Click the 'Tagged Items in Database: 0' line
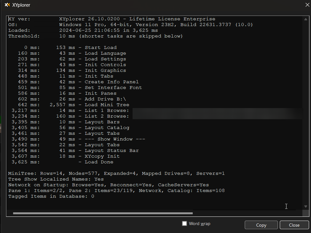311x233 pixels. 51,197
